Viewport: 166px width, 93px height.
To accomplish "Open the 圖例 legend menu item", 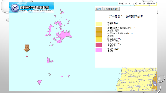I will (142, 3).
